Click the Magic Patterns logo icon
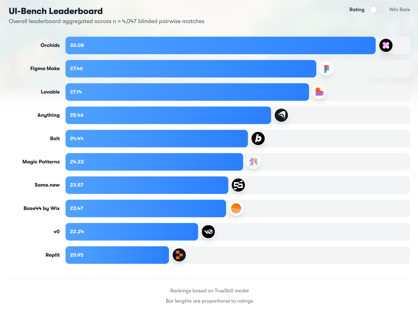This screenshot has height=309, width=418. [x=253, y=162]
